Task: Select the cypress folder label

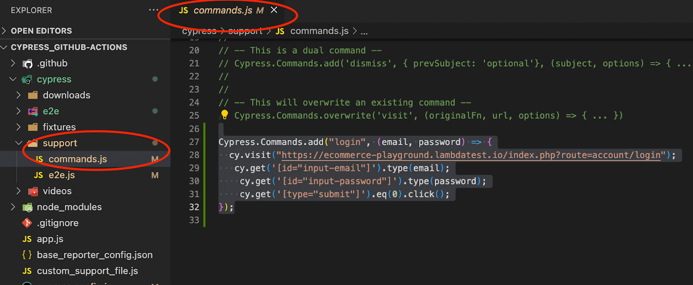Action: (54, 79)
